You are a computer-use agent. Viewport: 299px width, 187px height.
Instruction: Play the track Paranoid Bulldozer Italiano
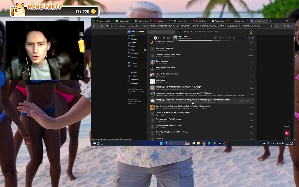point(202,69)
